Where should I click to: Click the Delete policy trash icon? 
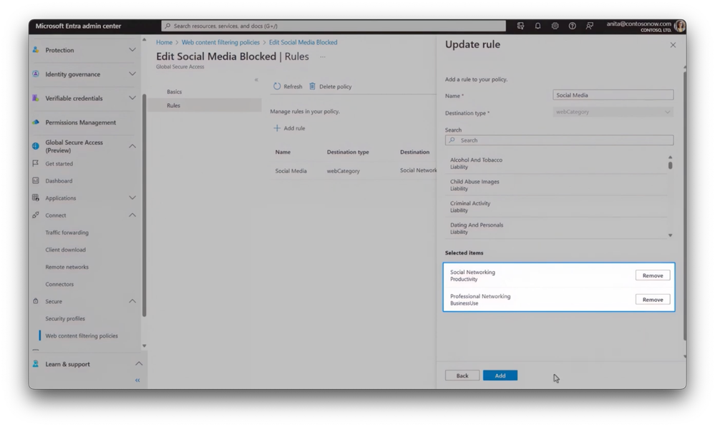pyautogui.click(x=312, y=86)
